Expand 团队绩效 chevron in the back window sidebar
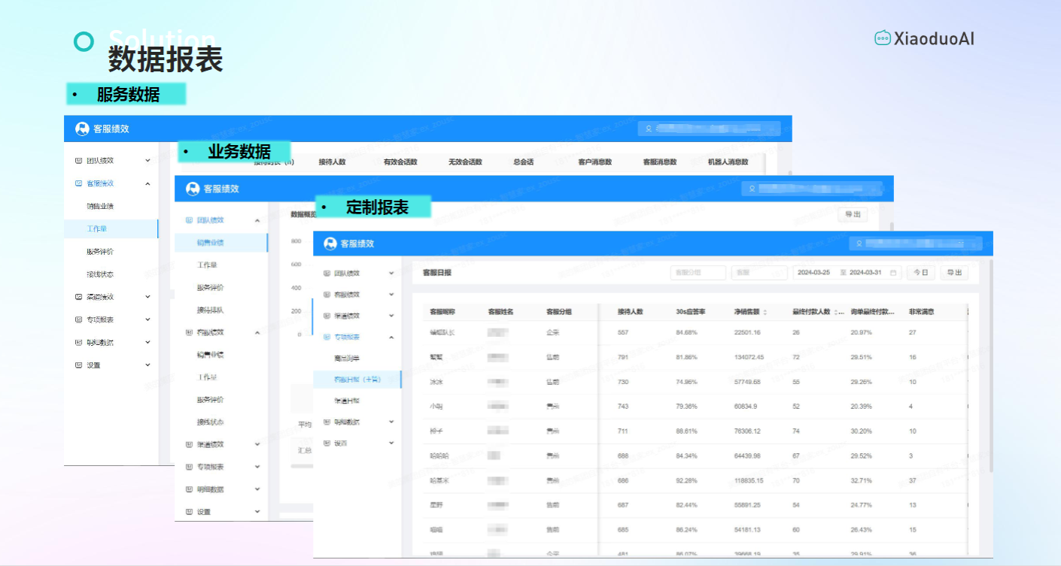The height and width of the screenshot is (566, 1061). pos(147,161)
